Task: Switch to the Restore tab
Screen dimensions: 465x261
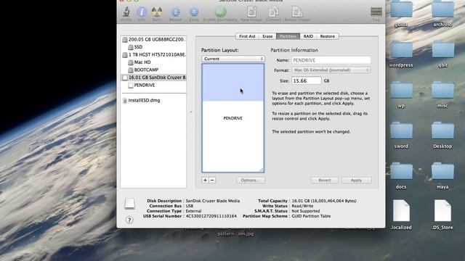Action: pyautogui.click(x=328, y=36)
